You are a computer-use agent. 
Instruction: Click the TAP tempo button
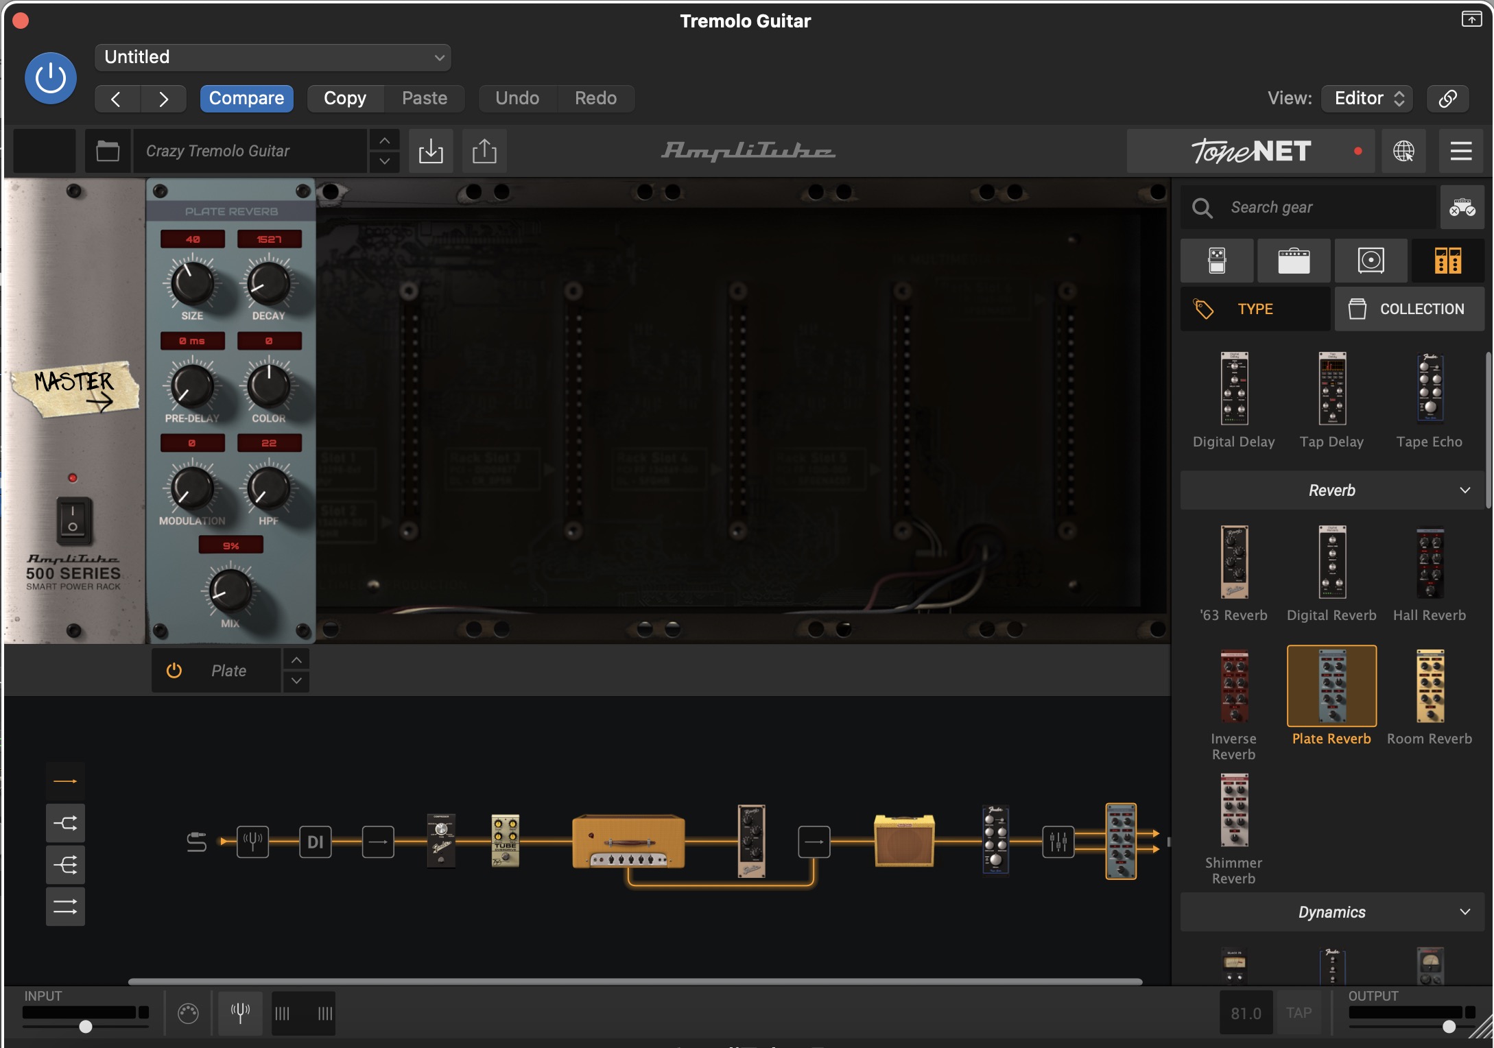click(x=1299, y=1012)
